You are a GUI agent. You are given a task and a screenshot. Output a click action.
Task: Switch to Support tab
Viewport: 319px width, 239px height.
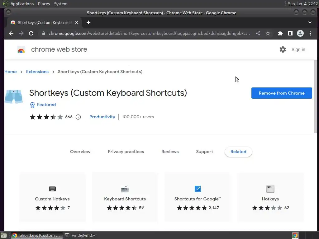click(x=204, y=152)
